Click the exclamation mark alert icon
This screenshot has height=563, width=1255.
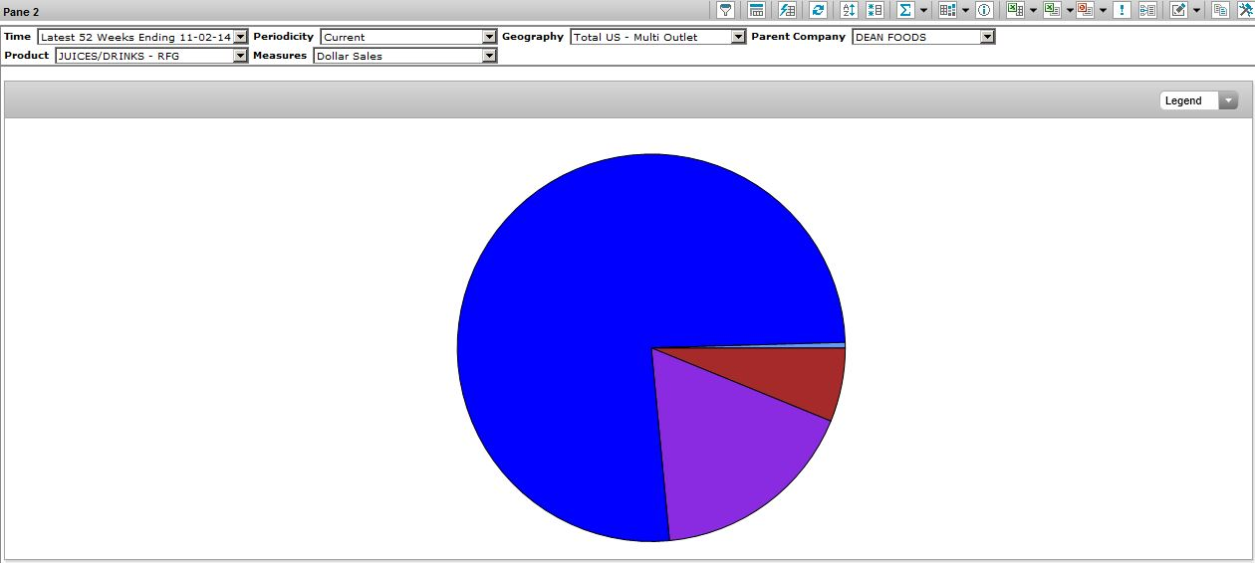point(1123,10)
